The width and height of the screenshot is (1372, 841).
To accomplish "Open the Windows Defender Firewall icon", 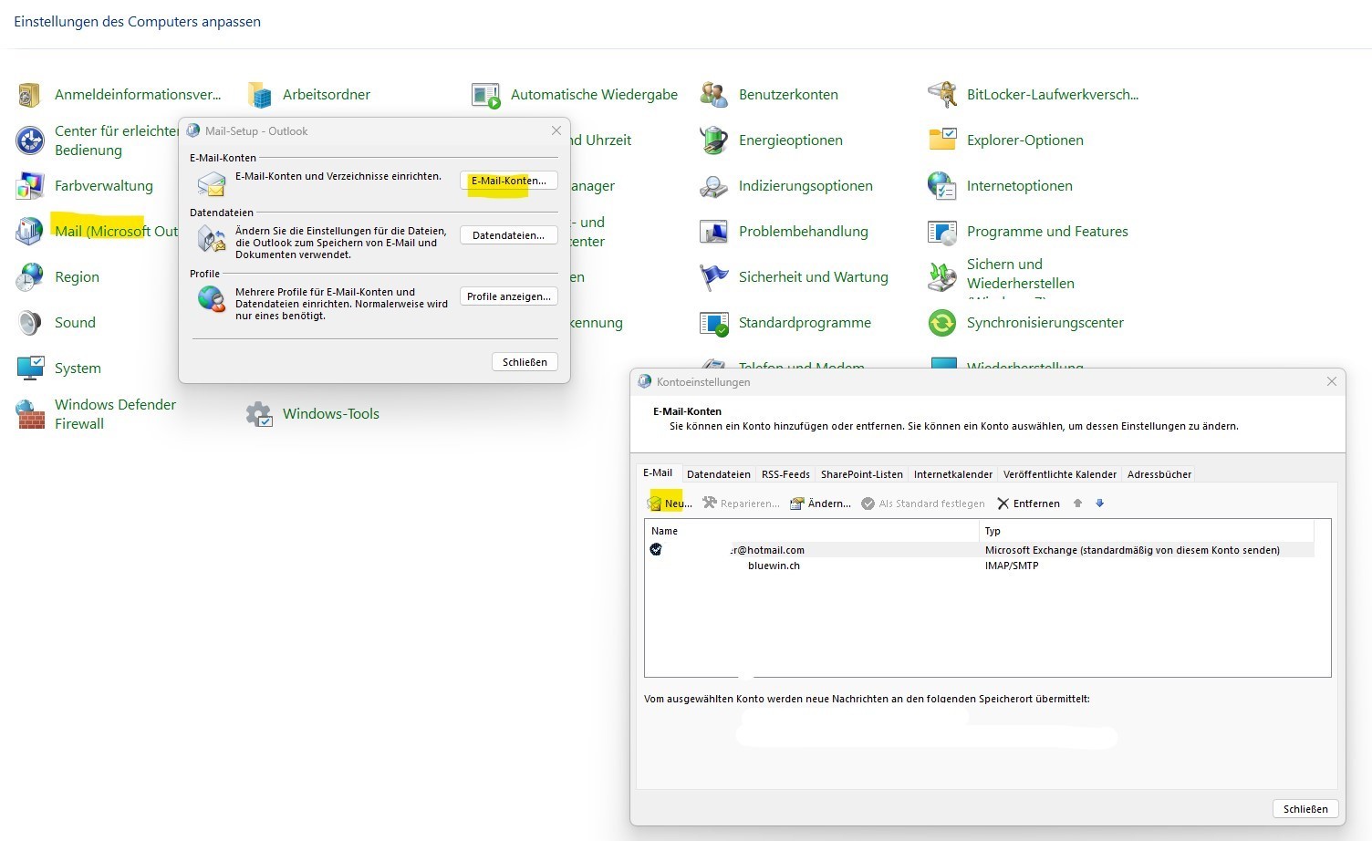I will tap(30, 414).
